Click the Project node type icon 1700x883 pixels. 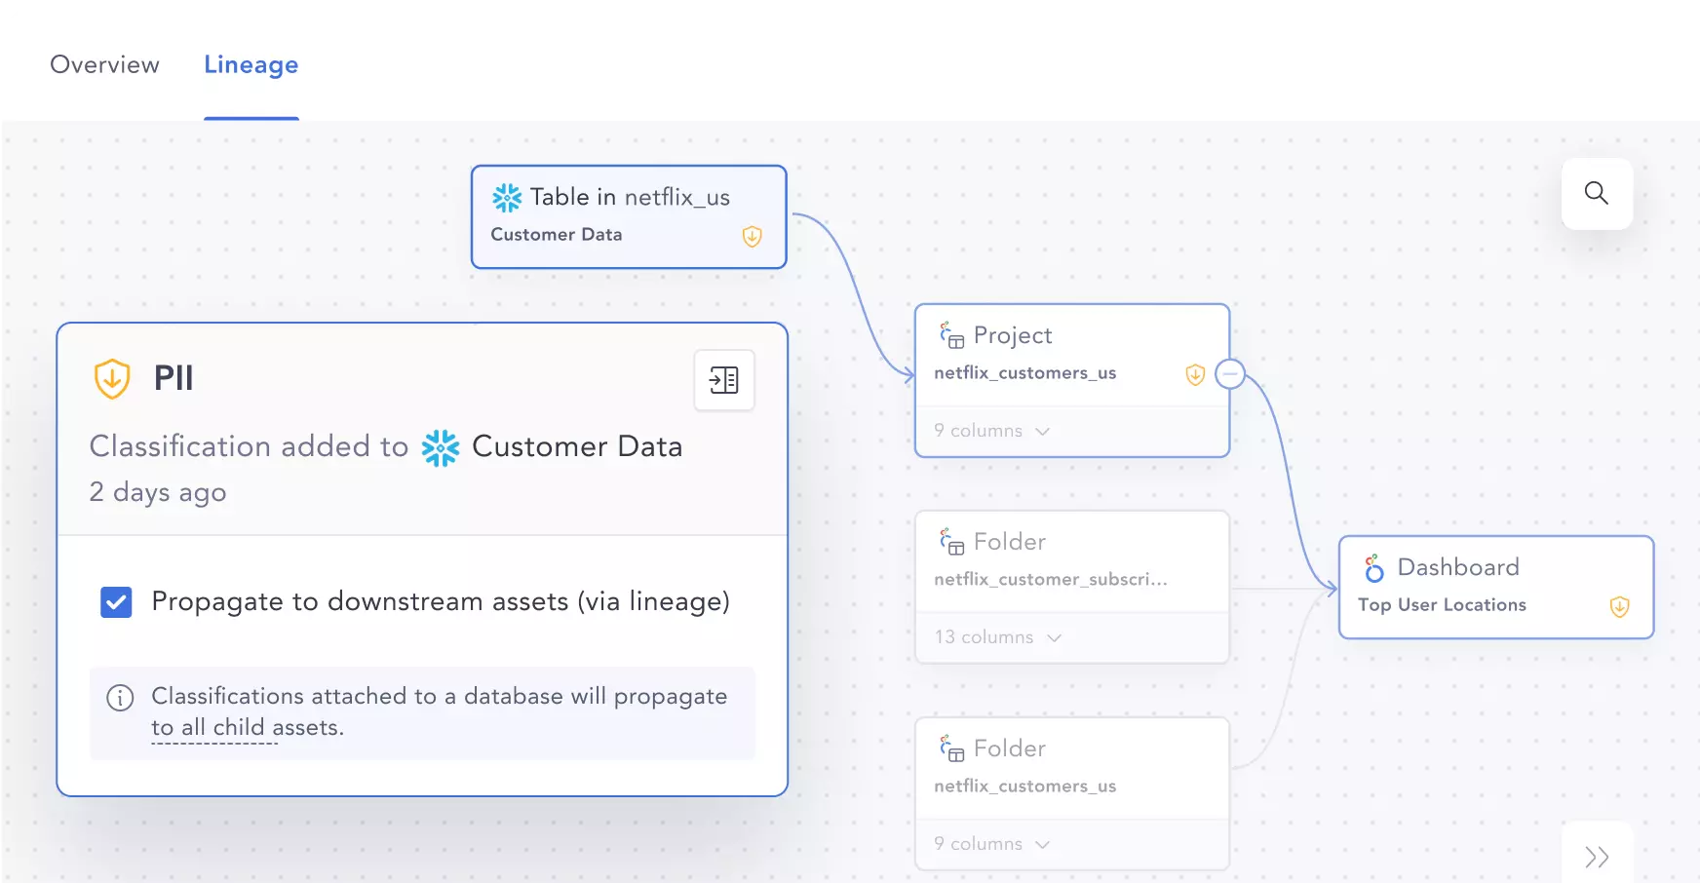[951, 335]
